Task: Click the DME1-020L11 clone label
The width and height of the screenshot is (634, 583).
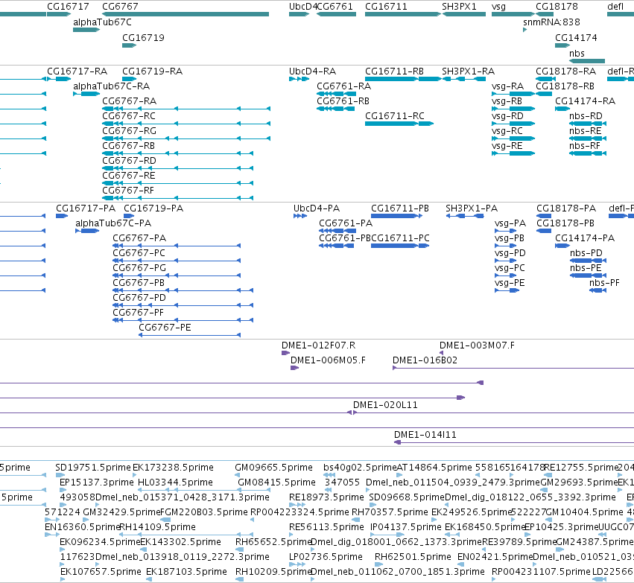Action: click(385, 405)
